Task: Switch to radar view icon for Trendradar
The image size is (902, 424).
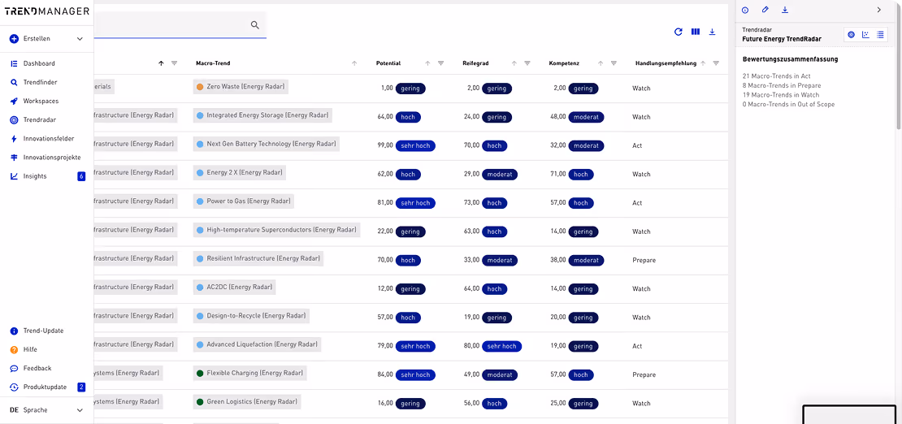Action: pos(852,34)
